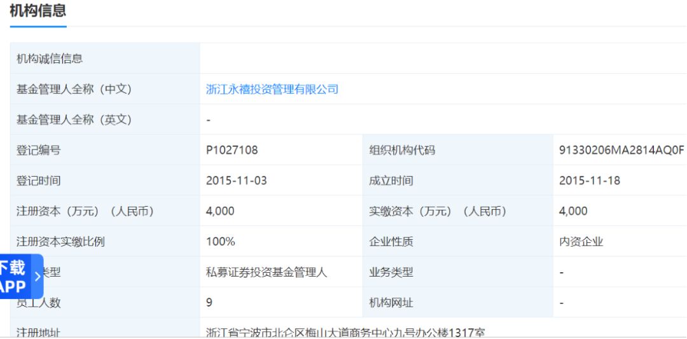Click the 下载APP floating button
The width and height of the screenshot is (687, 339).
click(14, 277)
